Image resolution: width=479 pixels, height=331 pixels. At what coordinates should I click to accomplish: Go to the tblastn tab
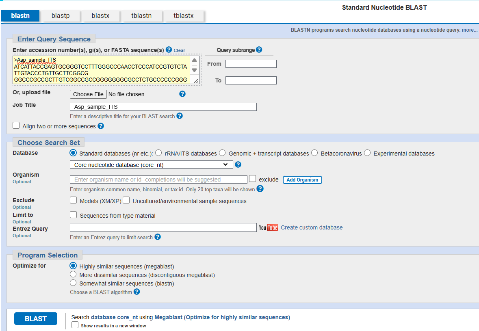141,15
